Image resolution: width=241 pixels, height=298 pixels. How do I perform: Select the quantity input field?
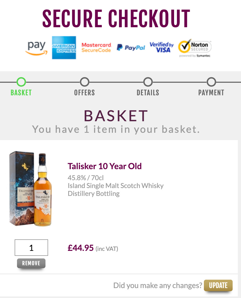(31, 247)
